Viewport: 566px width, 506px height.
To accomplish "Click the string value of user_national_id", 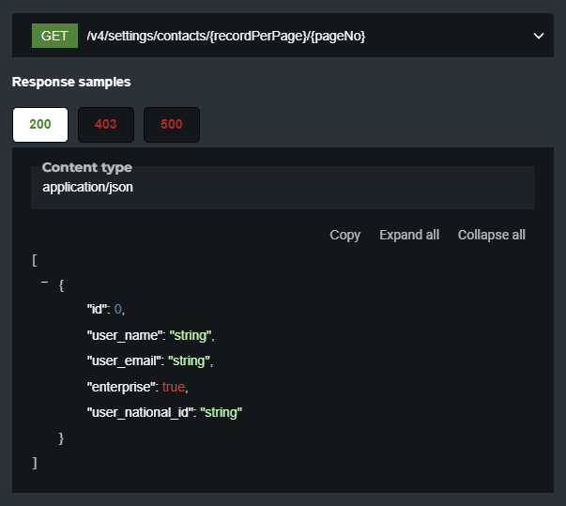I will pos(222,412).
